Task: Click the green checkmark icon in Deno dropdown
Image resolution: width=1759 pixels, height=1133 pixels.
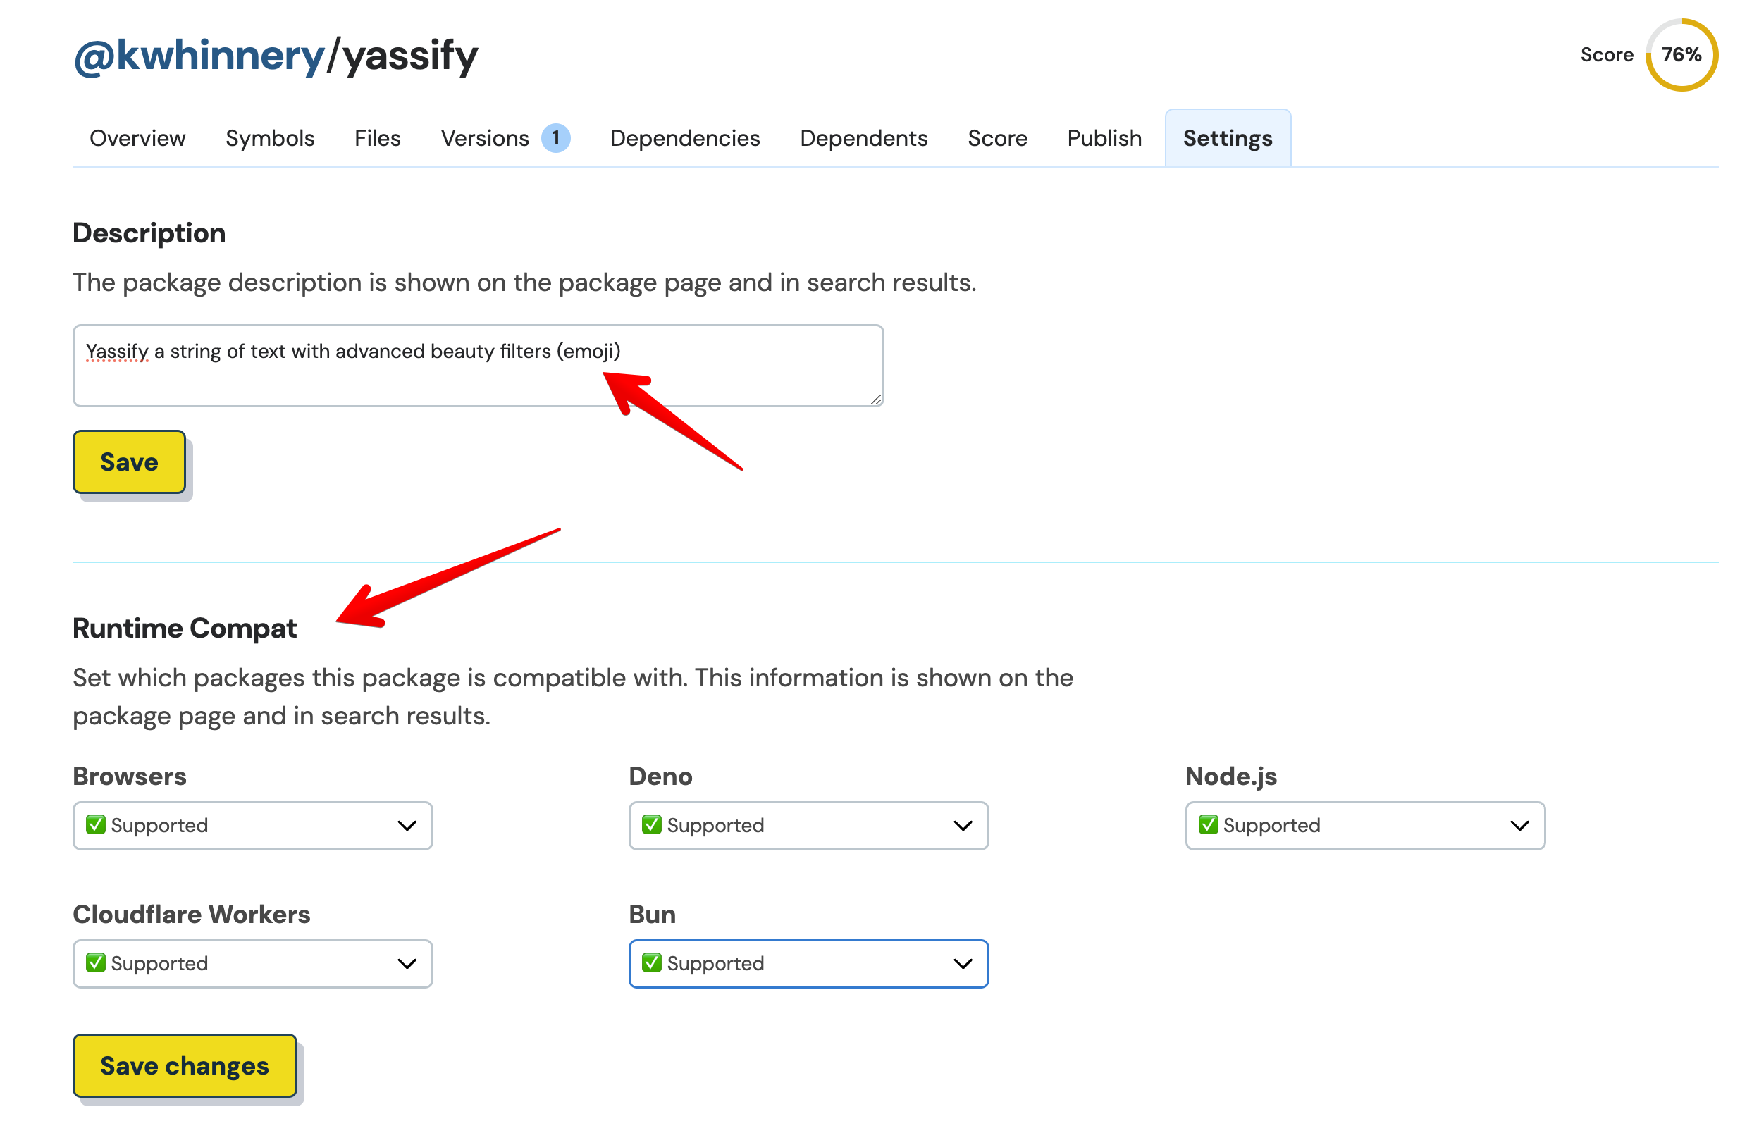Action: point(652,826)
